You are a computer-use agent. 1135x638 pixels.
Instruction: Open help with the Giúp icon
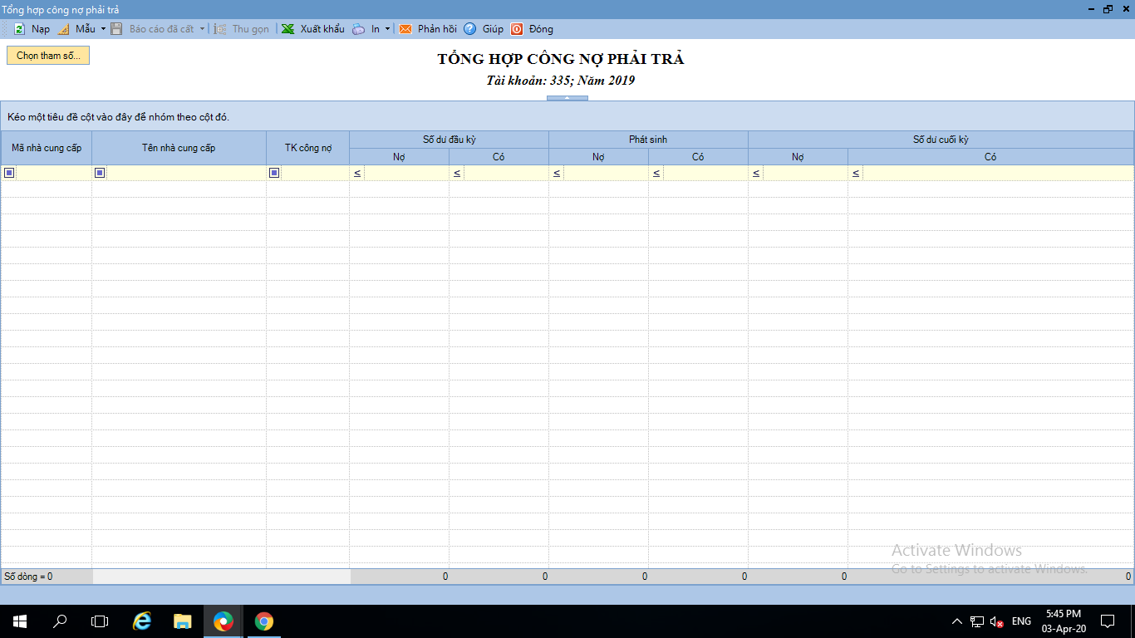[x=470, y=29]
